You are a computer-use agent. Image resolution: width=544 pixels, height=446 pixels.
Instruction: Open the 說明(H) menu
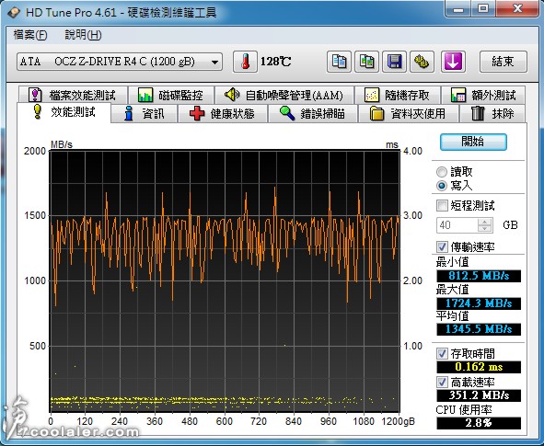point(83,35)
